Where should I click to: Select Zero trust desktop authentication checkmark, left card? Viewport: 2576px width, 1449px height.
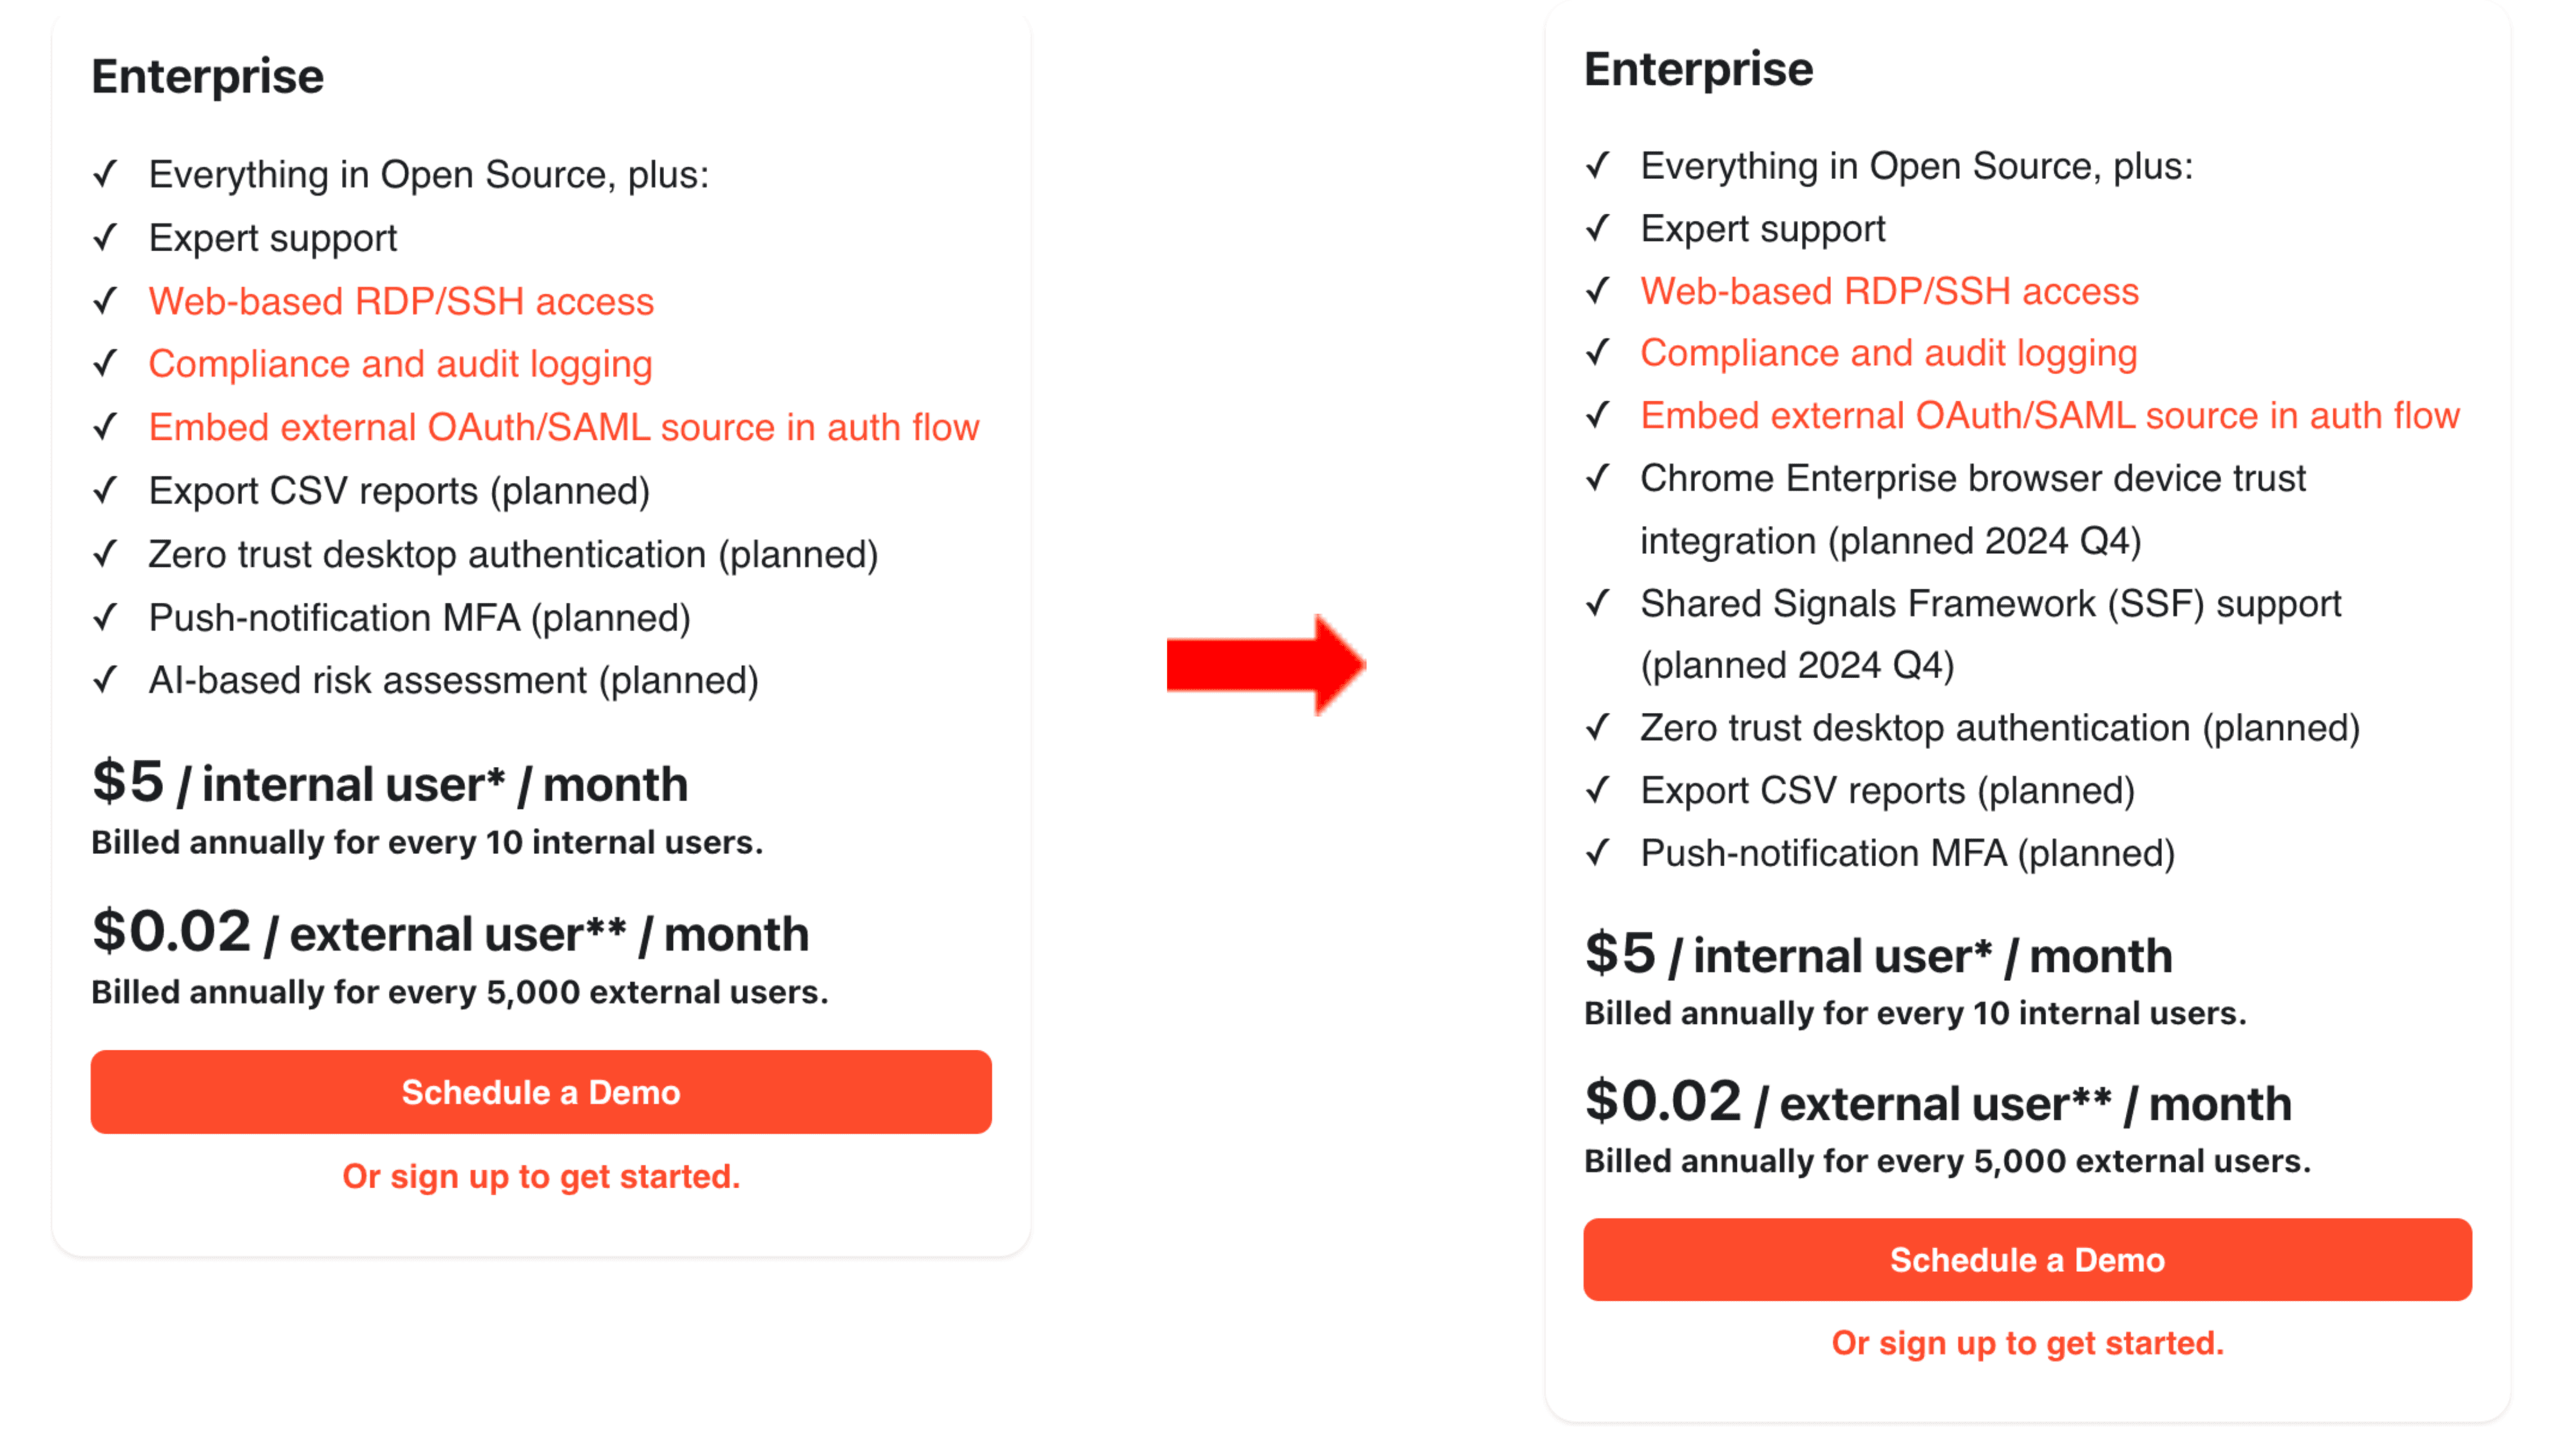click(105, 554)
